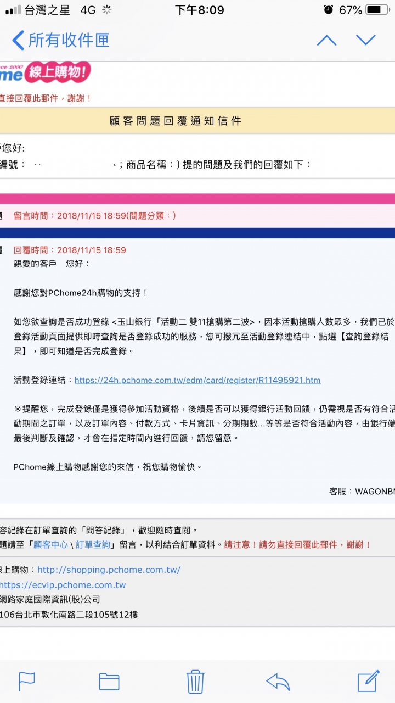Tap the battery indicator in status bar
The image size is (395, 703).
(376, 10)
